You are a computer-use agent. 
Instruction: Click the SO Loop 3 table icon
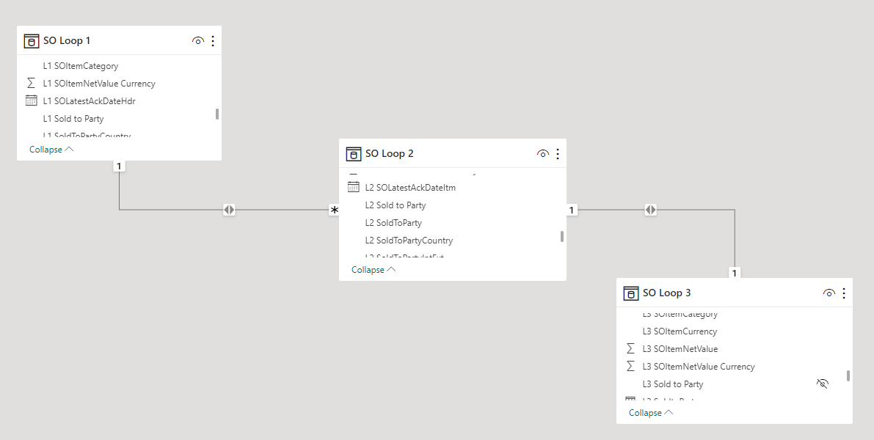pos(630,293)
